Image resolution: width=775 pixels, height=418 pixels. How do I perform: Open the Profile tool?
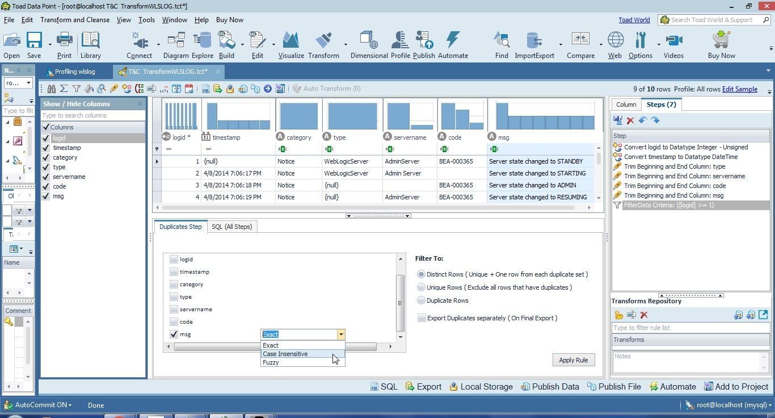coord(400,45)
